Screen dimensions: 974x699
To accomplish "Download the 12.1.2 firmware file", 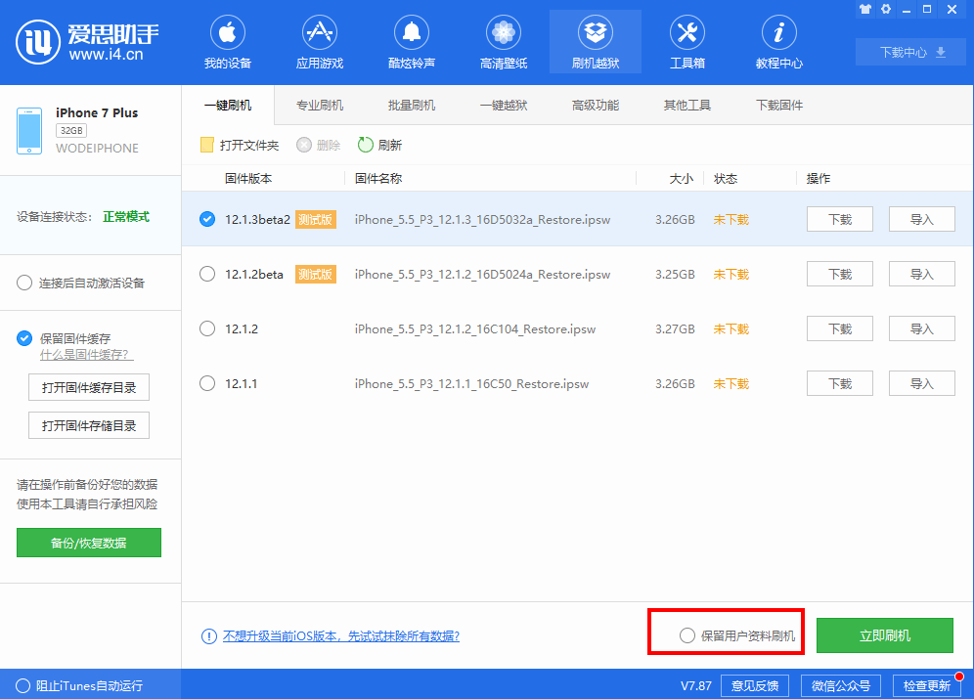I will (x=839, y=328).
